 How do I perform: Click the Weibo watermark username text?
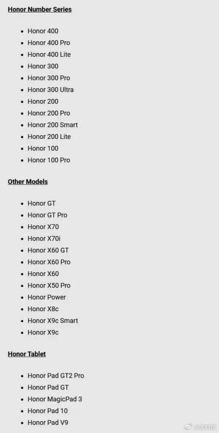[x=205, y=428]
